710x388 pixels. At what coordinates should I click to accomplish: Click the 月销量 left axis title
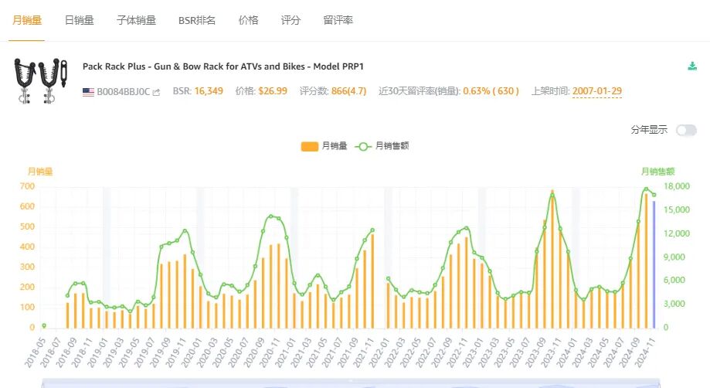pyautogui.click(x=40, y=172)
